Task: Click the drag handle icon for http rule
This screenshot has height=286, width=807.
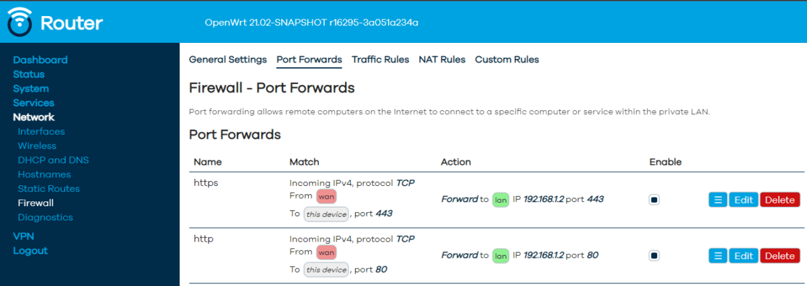Action: [718, 256]
